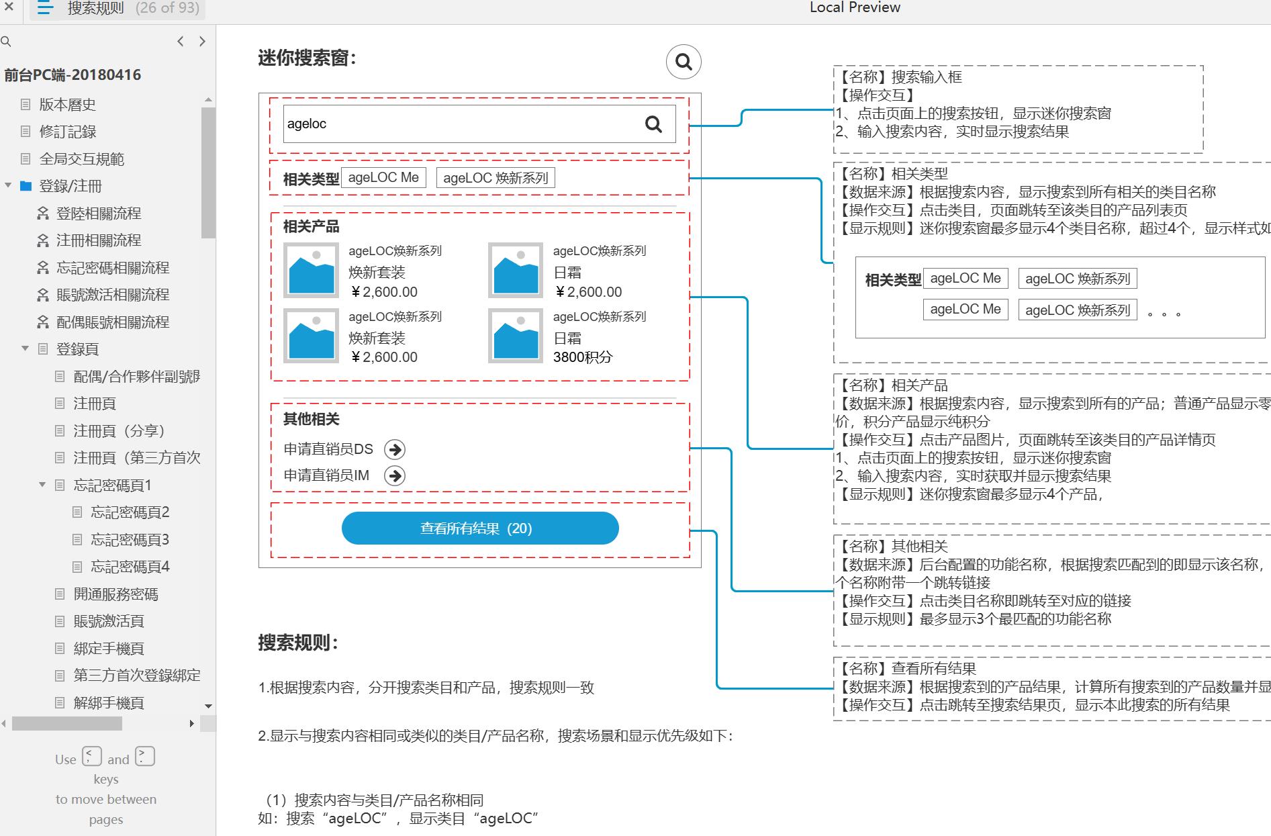Click the horizontal scrollbar thumb of the sitemap
This screenshot has width=1271, height=836.
(x=67, y=723)
